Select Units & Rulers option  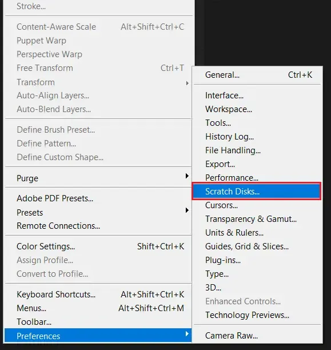click(x=257, y=233)
